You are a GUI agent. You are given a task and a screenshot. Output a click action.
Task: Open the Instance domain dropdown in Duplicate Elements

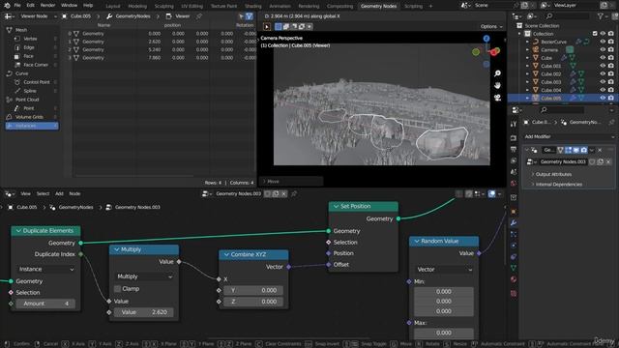point(46,269)
